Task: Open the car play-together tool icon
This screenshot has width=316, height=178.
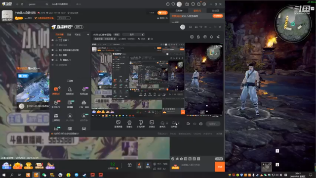Action: [84, 104]
